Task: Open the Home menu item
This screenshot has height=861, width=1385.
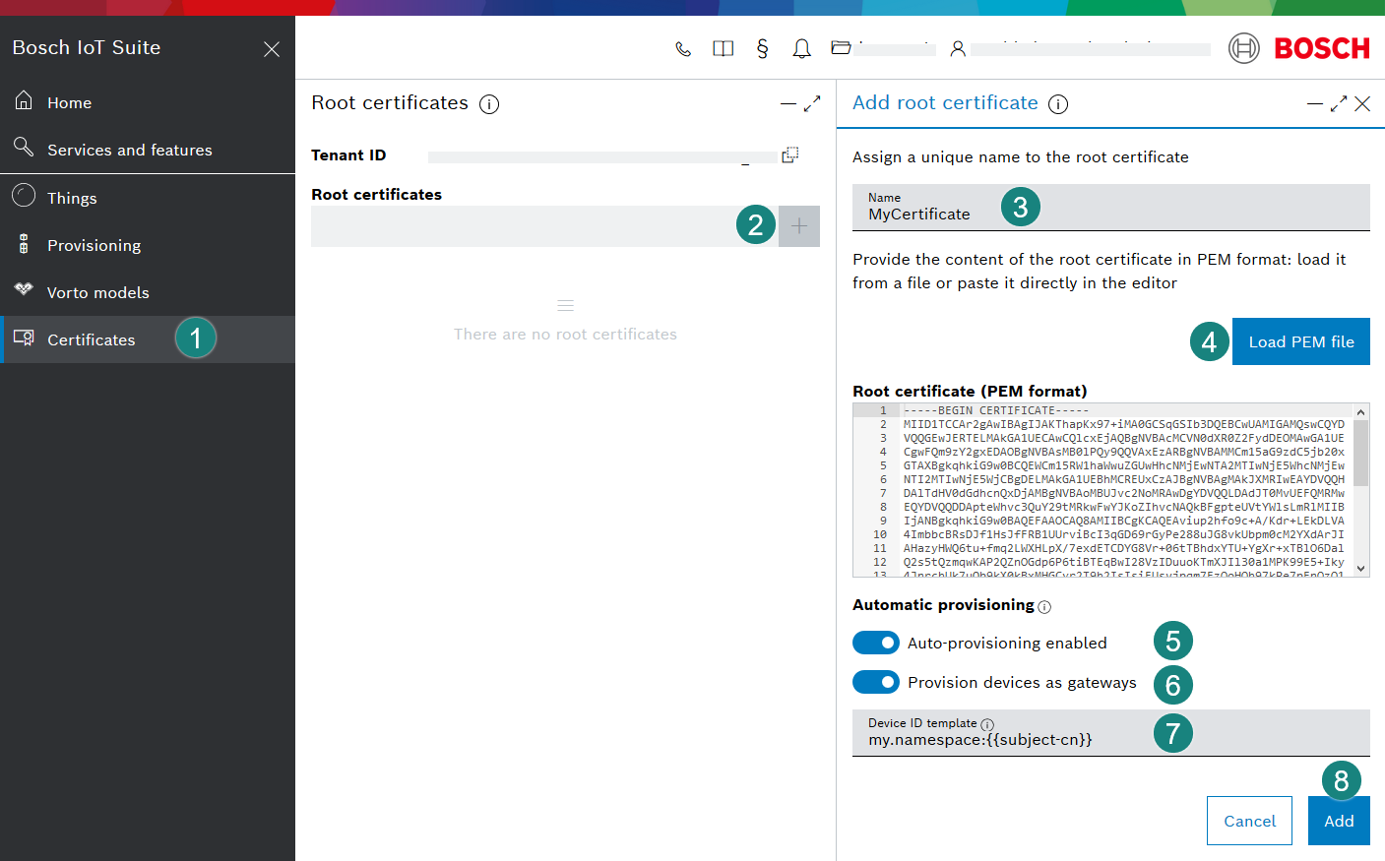Action: click(x=148, y=102)
